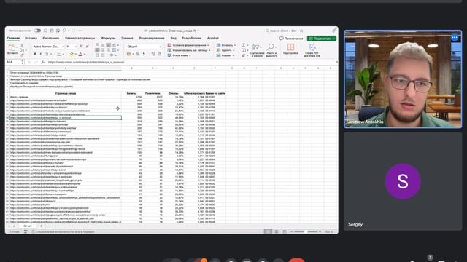Image resolution: width=467 pixels, height=262 pixels.
Task: Click the Cut scissors icon
Action: [x=22, y=45]
